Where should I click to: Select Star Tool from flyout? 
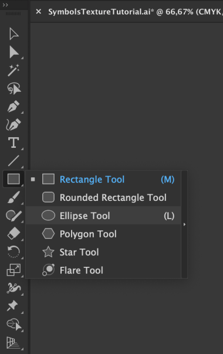(103, 252)
